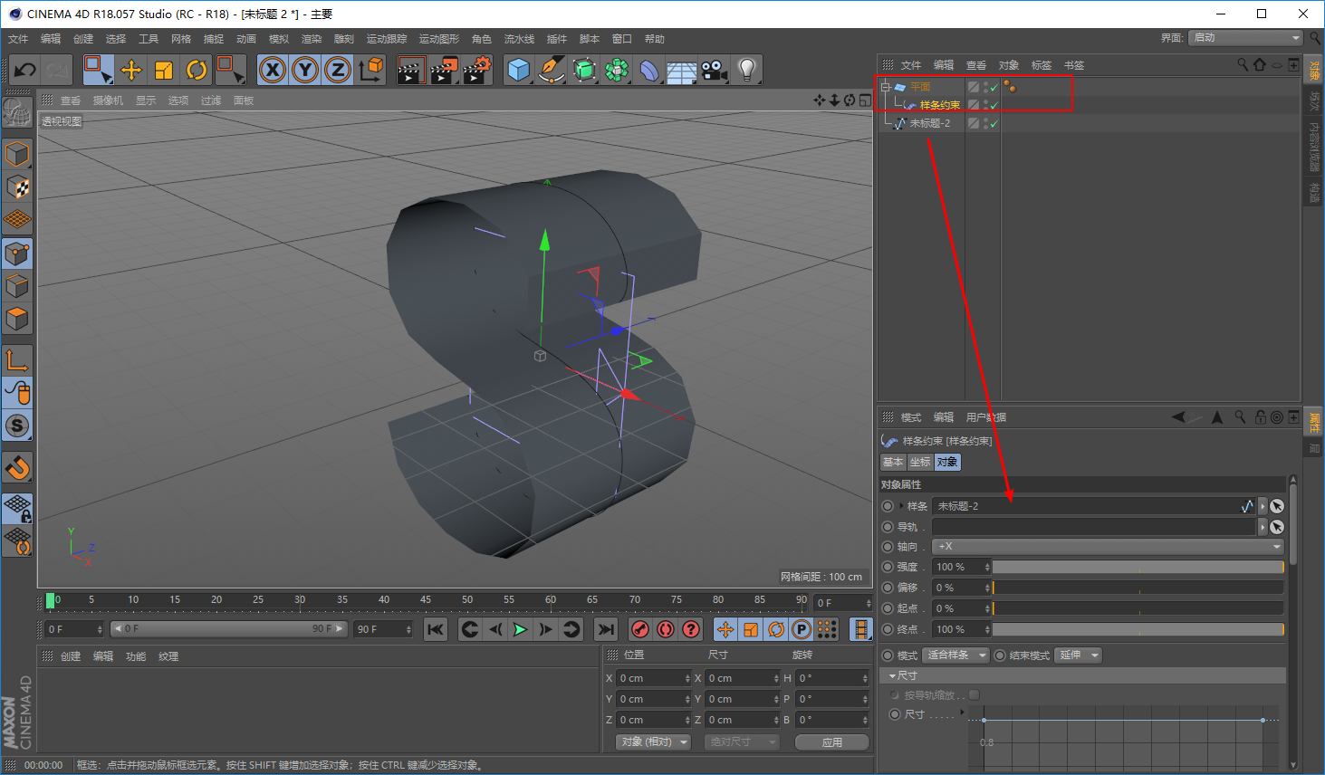The image size is (1325, 775).
Task: Add a floor environment object
Action: (682, 70)
